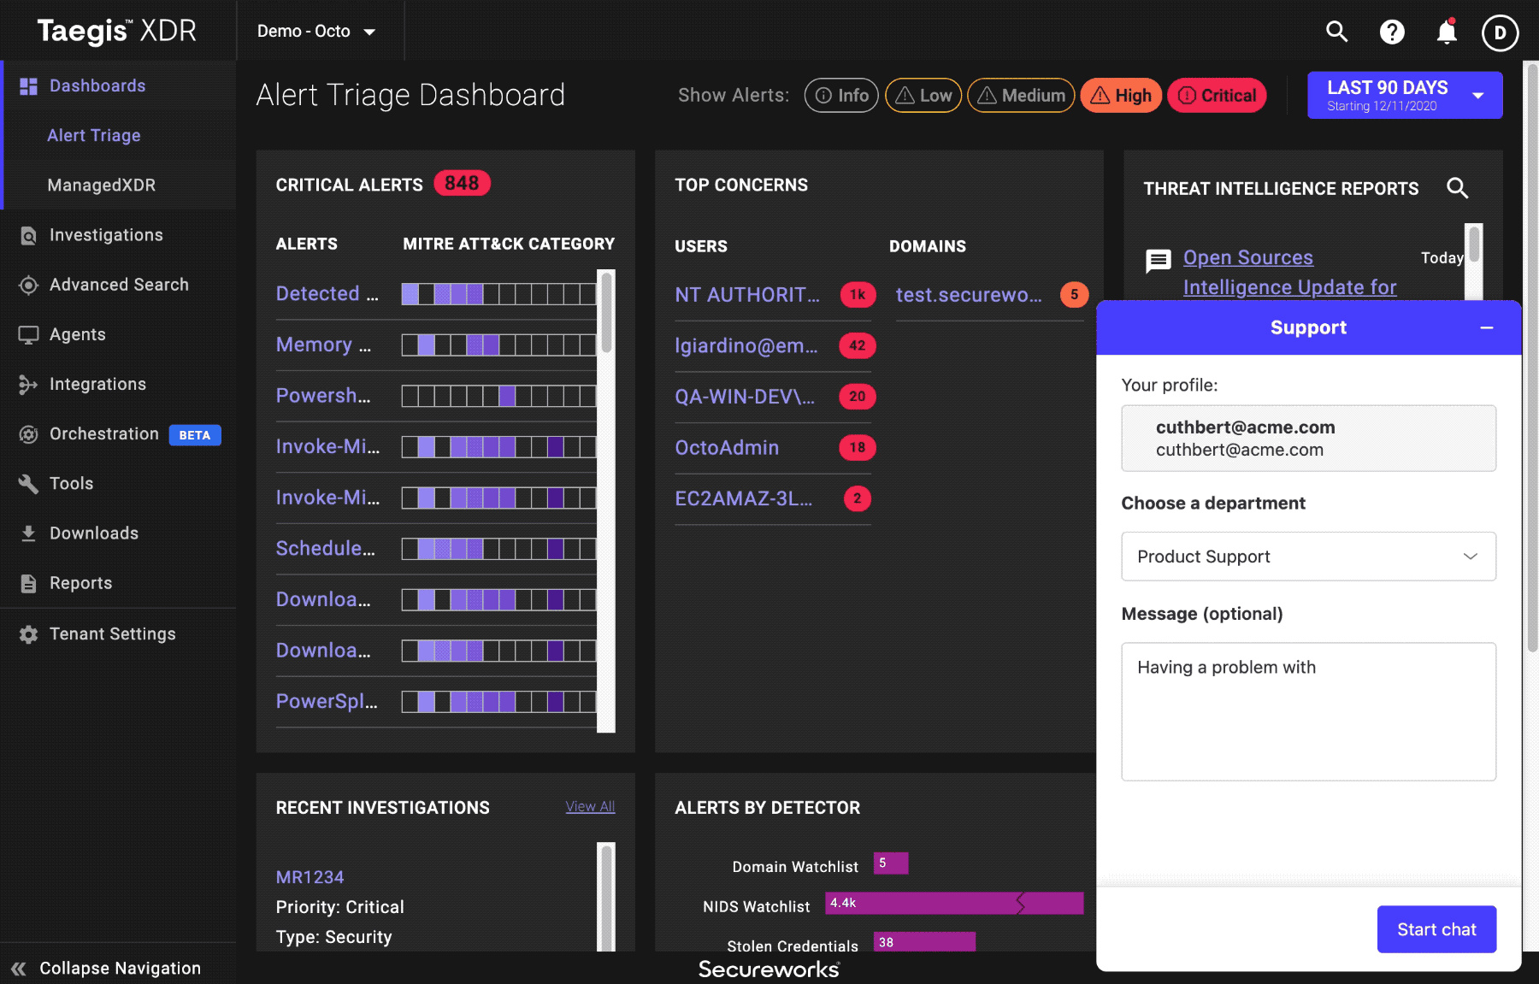This screenshot has height=984, width=1539.
Task: Select domain test.securewo...
Action: point(970,295)
